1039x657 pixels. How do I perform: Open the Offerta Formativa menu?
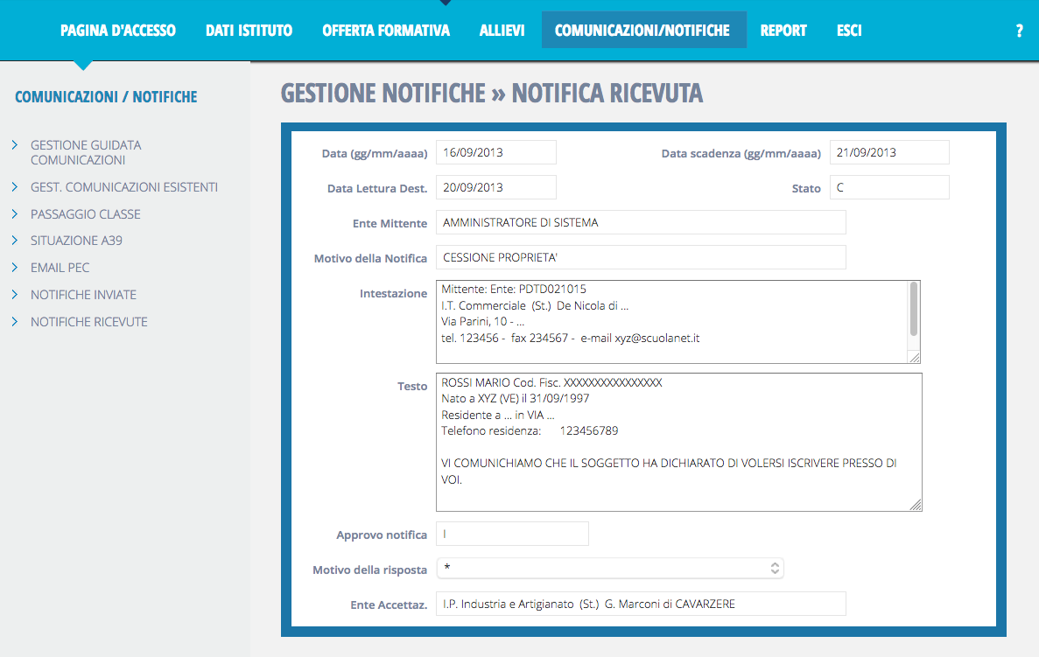point(386,31)
